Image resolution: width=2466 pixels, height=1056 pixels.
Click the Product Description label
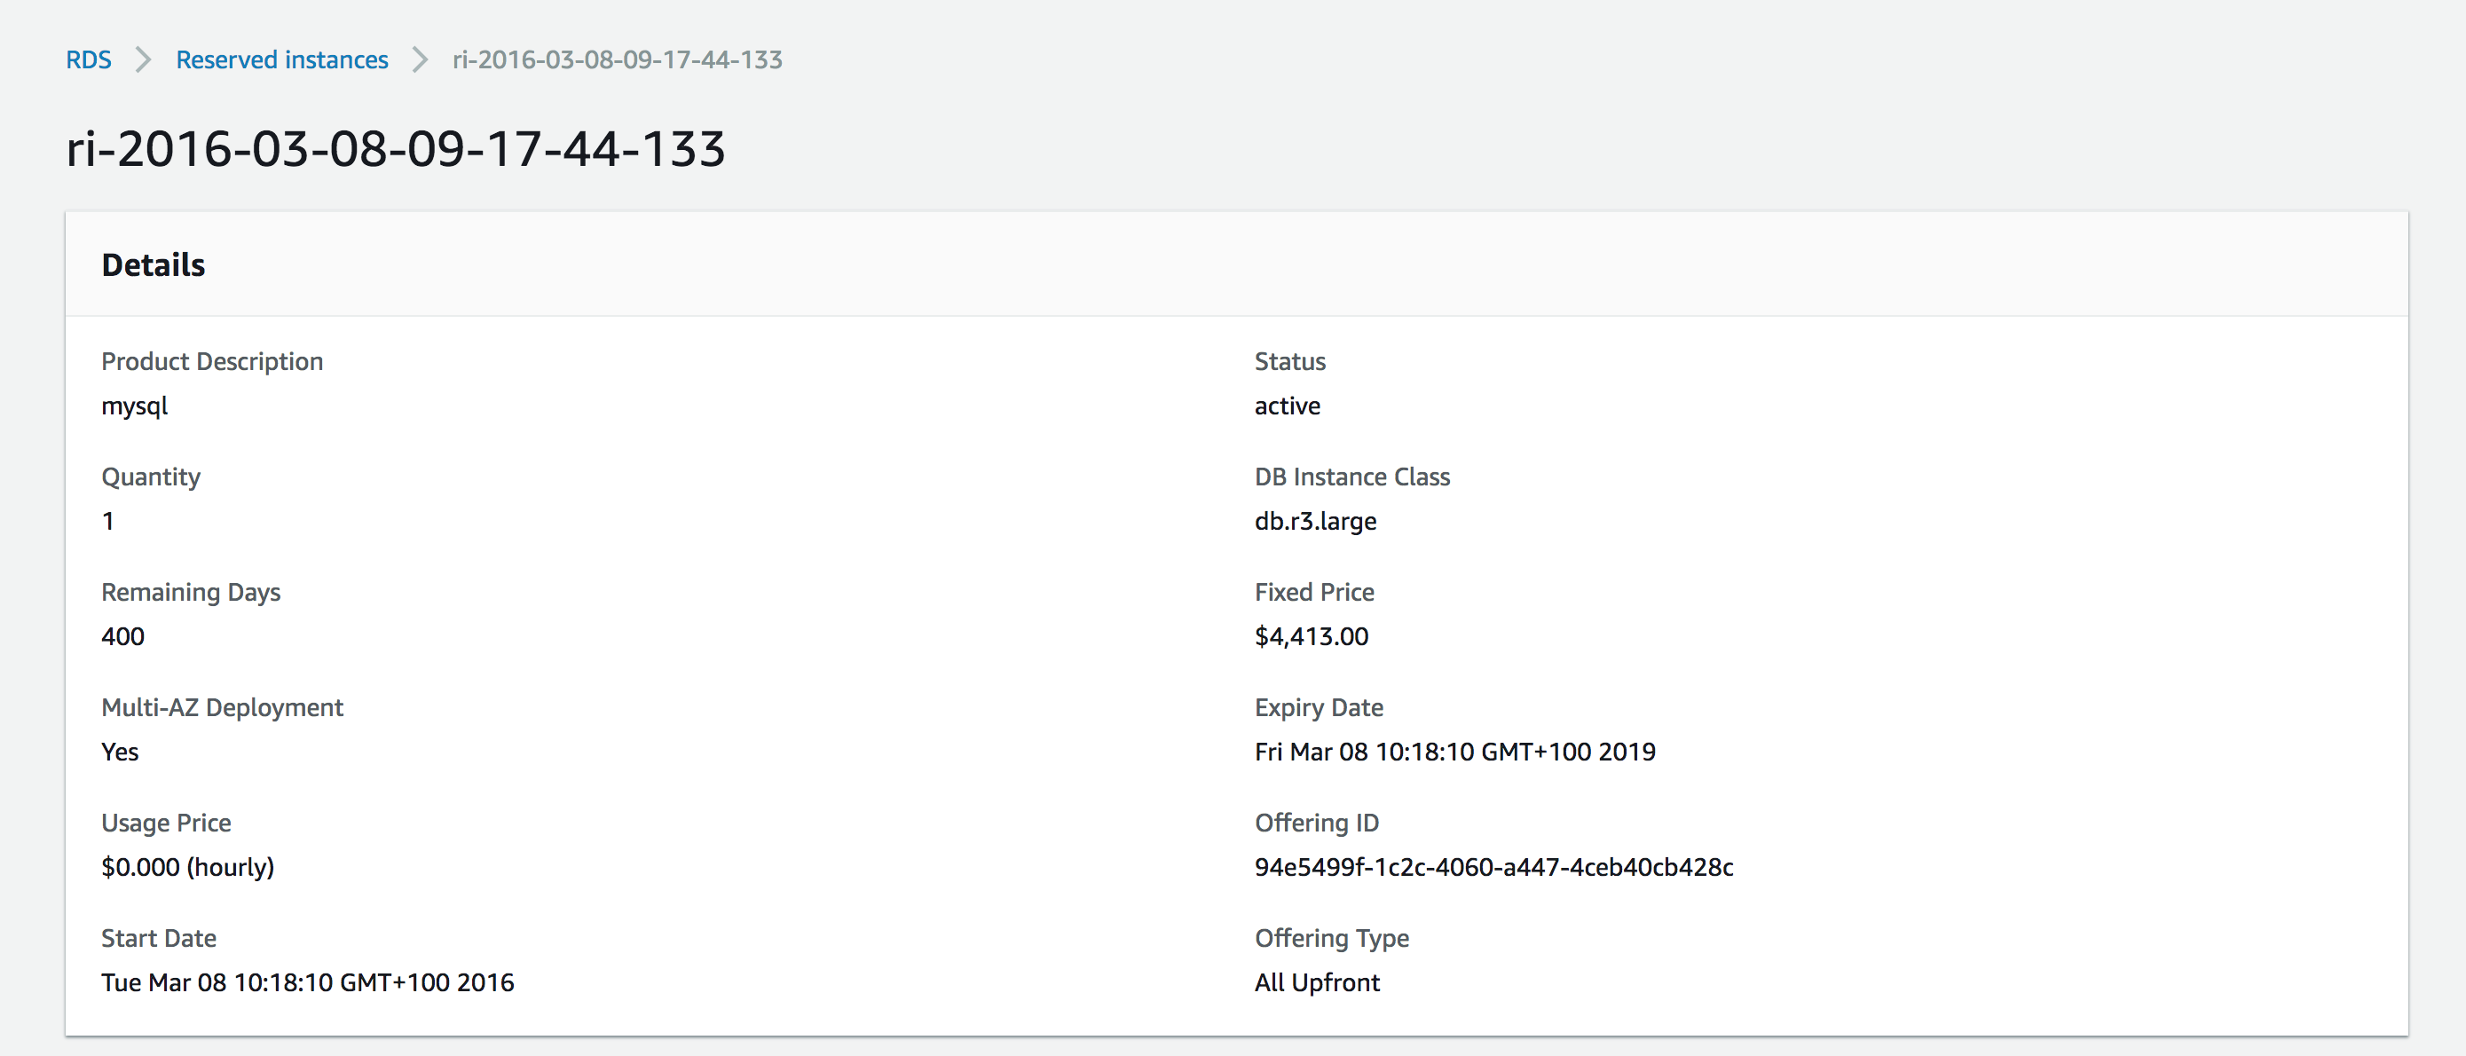(x=211, y=362)
